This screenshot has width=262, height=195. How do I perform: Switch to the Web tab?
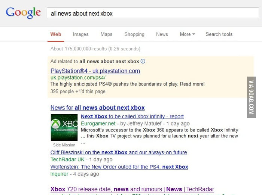coord(56,34)
